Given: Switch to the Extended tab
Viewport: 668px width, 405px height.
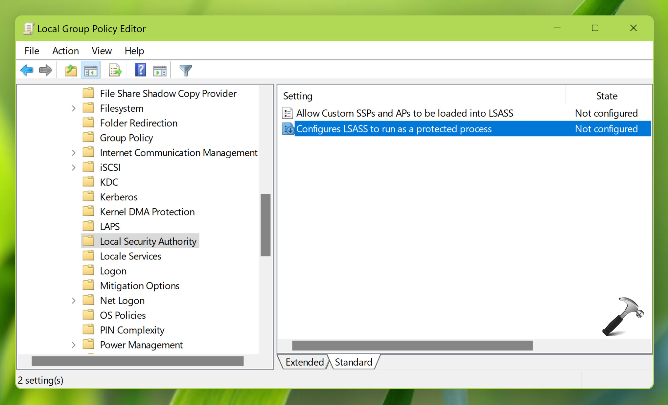Looking at the screenshot, I should 304,362.
